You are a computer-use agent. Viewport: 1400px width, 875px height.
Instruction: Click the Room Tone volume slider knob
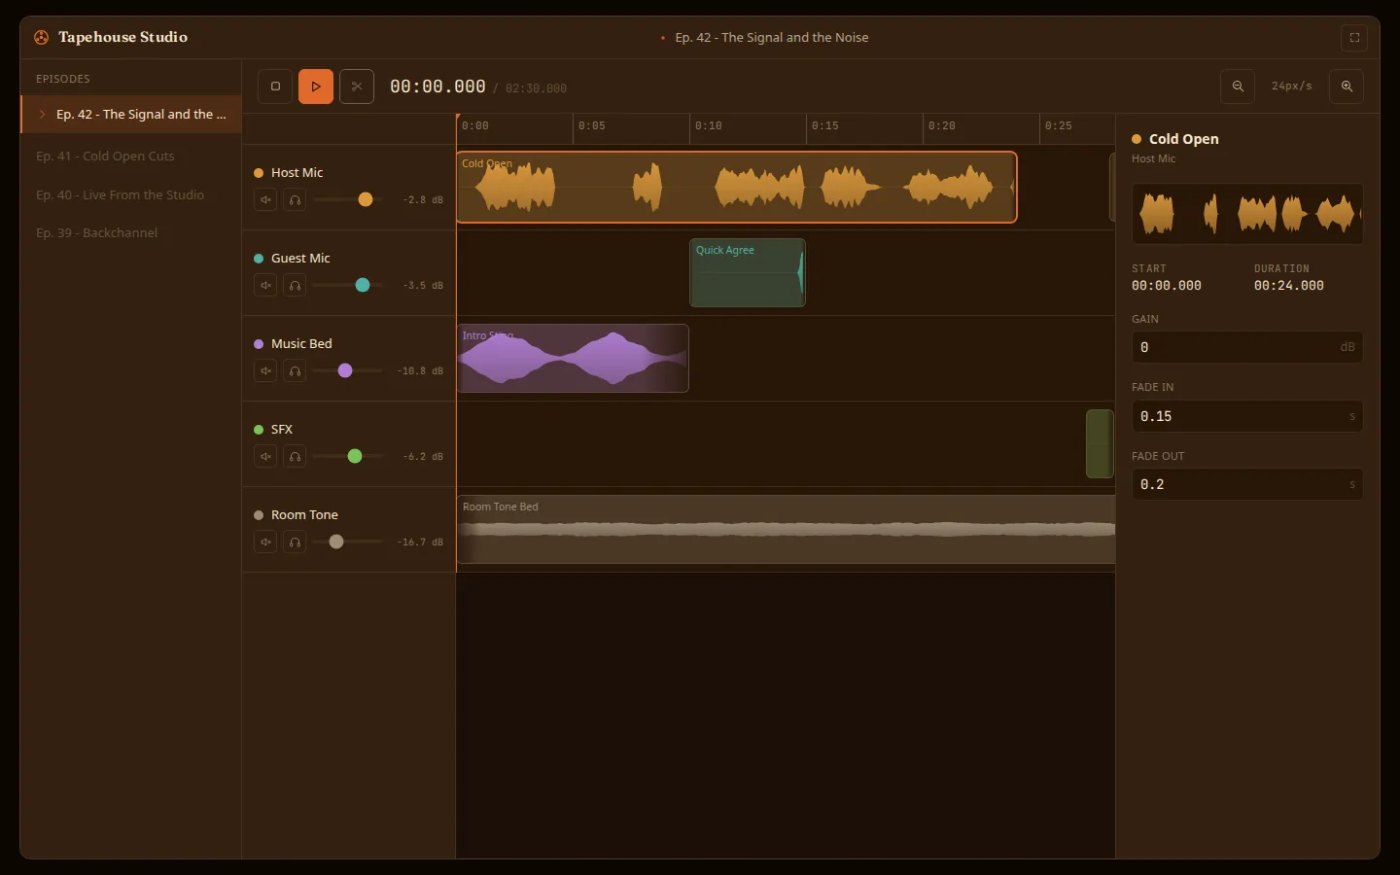336,542
